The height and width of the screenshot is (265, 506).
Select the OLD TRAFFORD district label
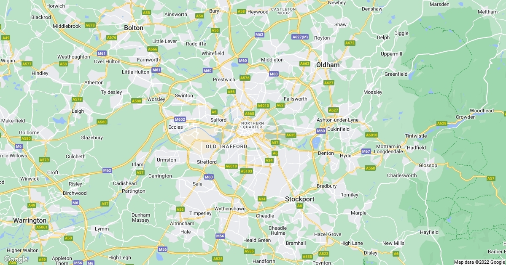(x=226, y=146)
